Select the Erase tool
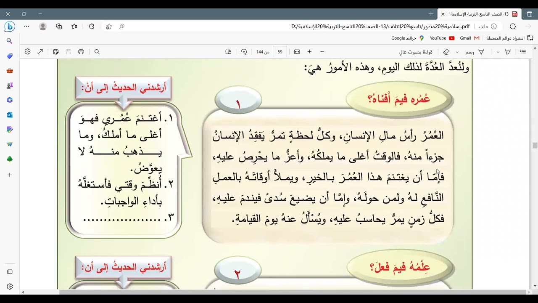The width and height of the screenshot is (538, 303). (446, 52)
